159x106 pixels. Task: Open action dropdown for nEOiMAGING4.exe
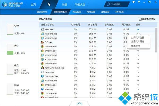click(138, 68)
